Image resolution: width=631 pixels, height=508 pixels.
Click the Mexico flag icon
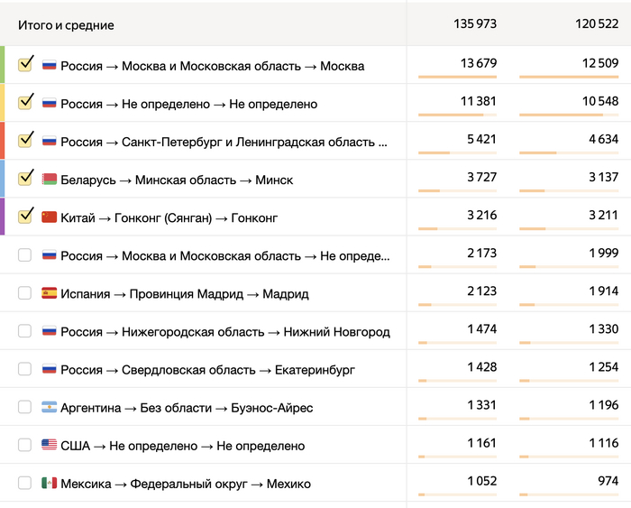click(x=50, y=484)
